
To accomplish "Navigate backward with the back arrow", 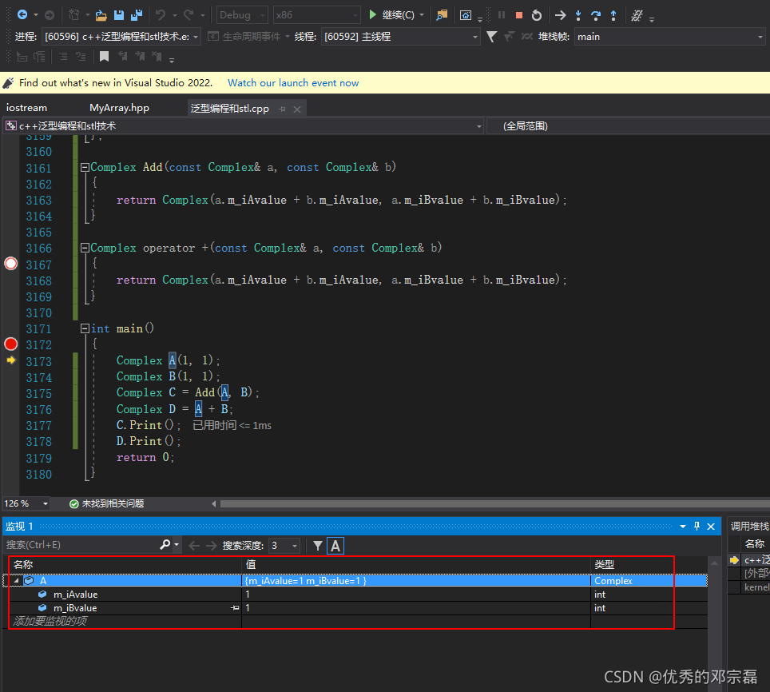I will pyautogui.click(x=22, y=14).
